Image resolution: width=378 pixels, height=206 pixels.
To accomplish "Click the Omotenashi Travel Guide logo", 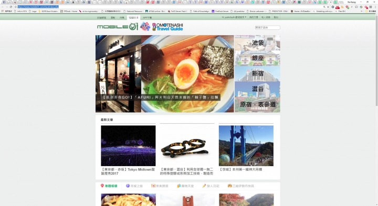I will click(168, 27).
